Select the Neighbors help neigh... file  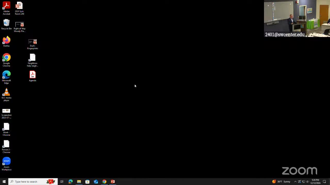(x=32, y=60)
